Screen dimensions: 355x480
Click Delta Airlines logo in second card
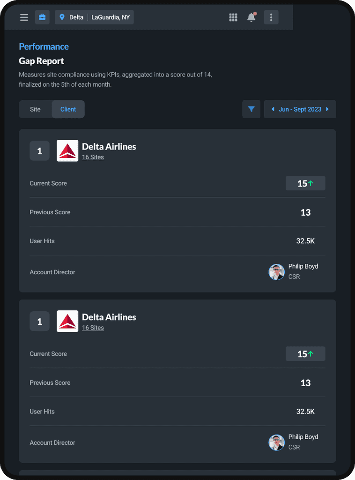coord(67,321)
